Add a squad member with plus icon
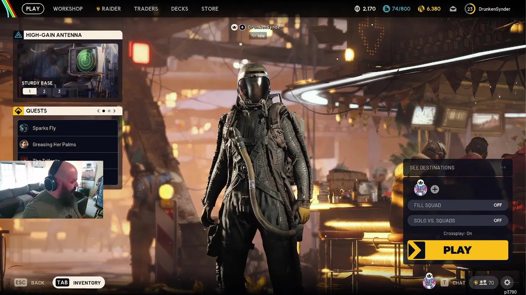This screenshot has height=295, width=526. (435, 189)
